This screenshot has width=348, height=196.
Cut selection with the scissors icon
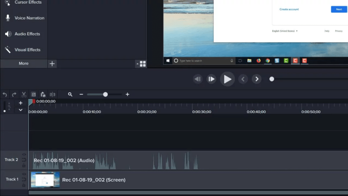(24, 95)
